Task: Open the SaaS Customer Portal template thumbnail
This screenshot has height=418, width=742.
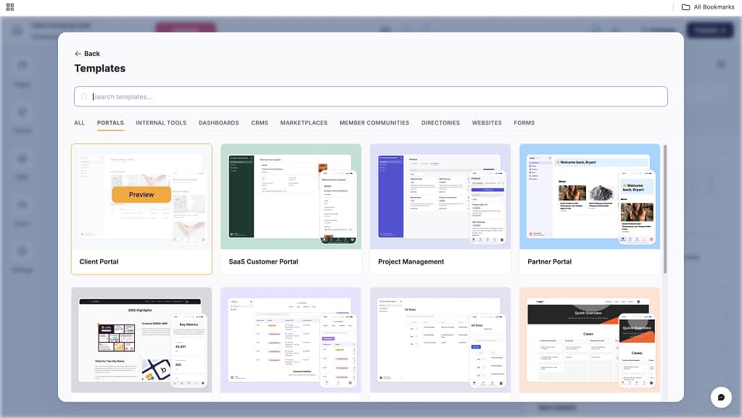Action: pyautogui.click(x=291, y=197)
